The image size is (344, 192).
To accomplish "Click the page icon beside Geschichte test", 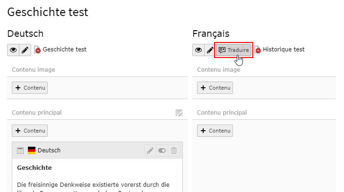I will pyautogui.click(x=37, y=50).
